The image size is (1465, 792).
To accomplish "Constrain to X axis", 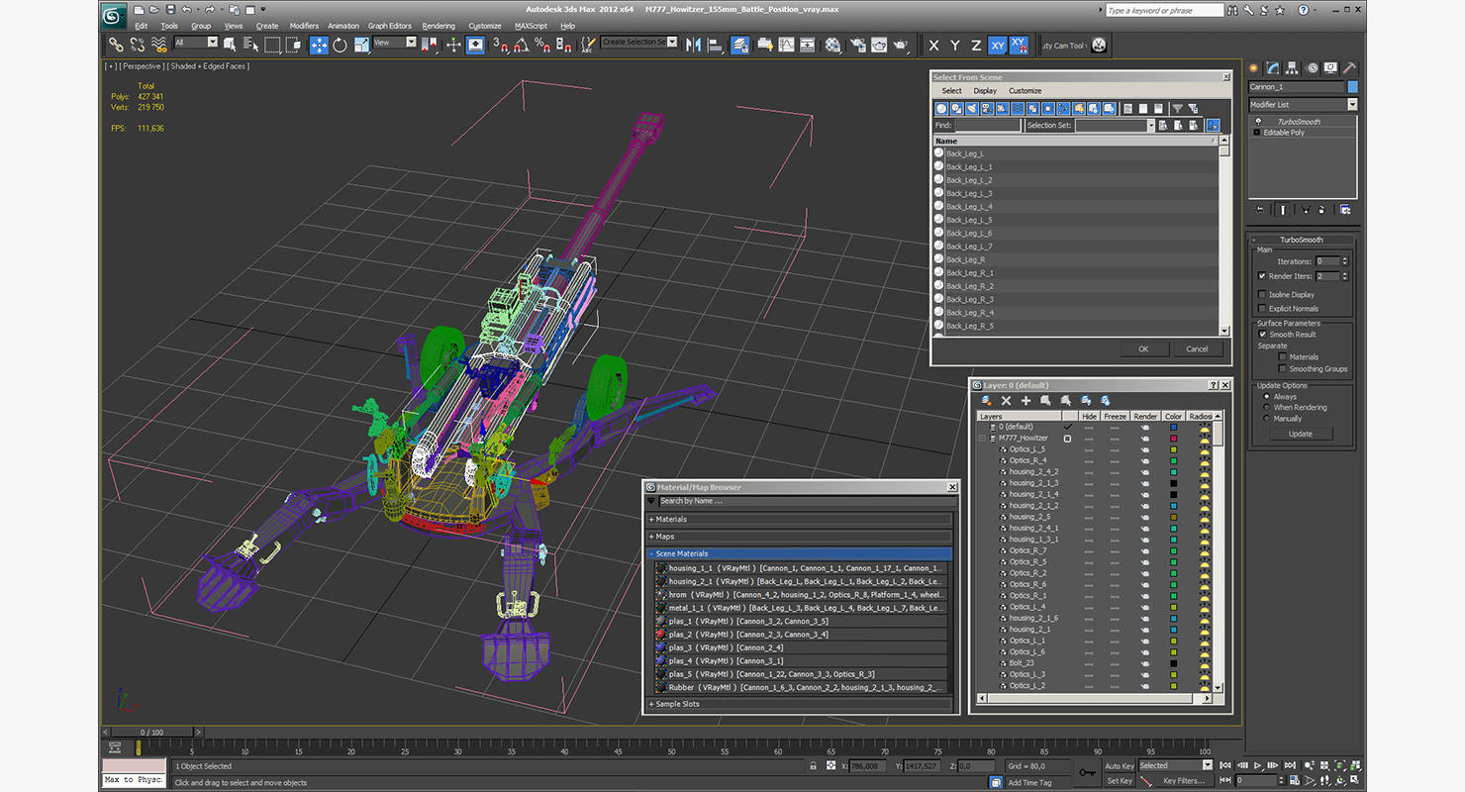I will 933,46.
